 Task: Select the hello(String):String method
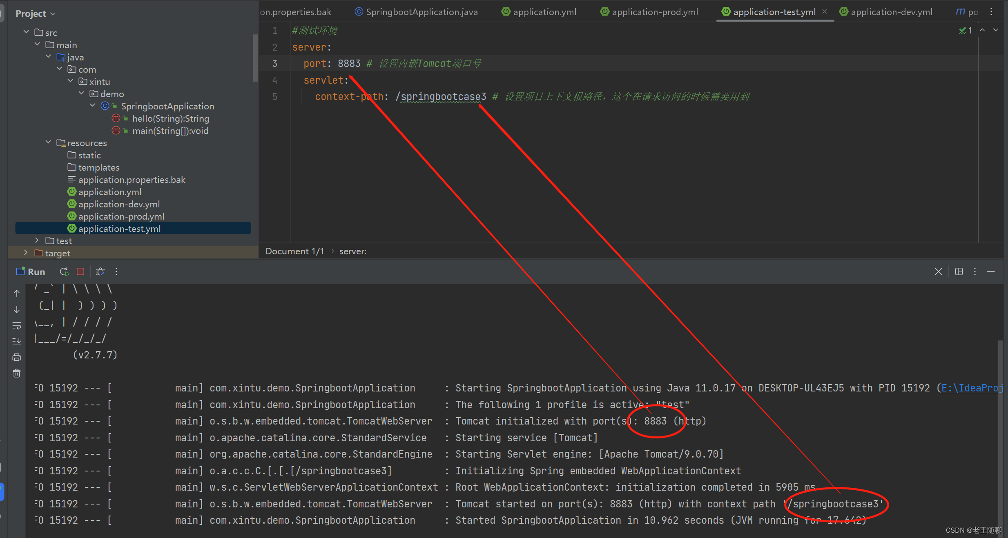pyautogui.click(x=170, y=118)
